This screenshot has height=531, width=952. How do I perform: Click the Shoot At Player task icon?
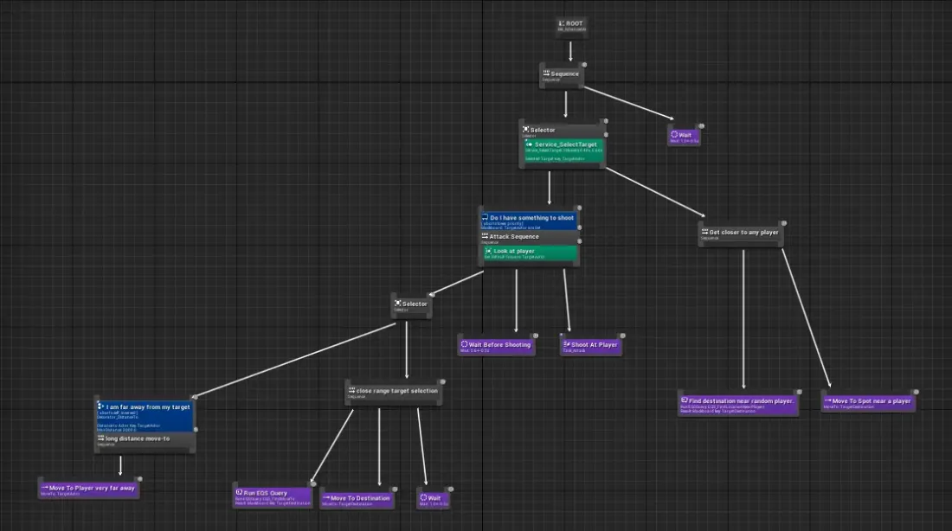click(x=567, y=344)
